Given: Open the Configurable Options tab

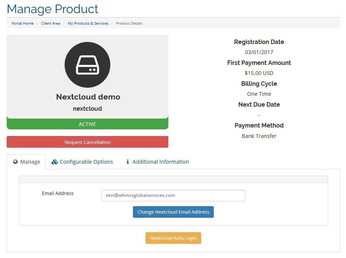Looking at the screenshot, I should (82, 162).
